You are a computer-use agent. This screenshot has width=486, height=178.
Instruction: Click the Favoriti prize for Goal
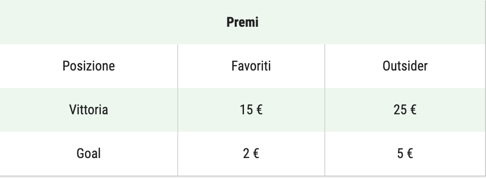[251, 154]
